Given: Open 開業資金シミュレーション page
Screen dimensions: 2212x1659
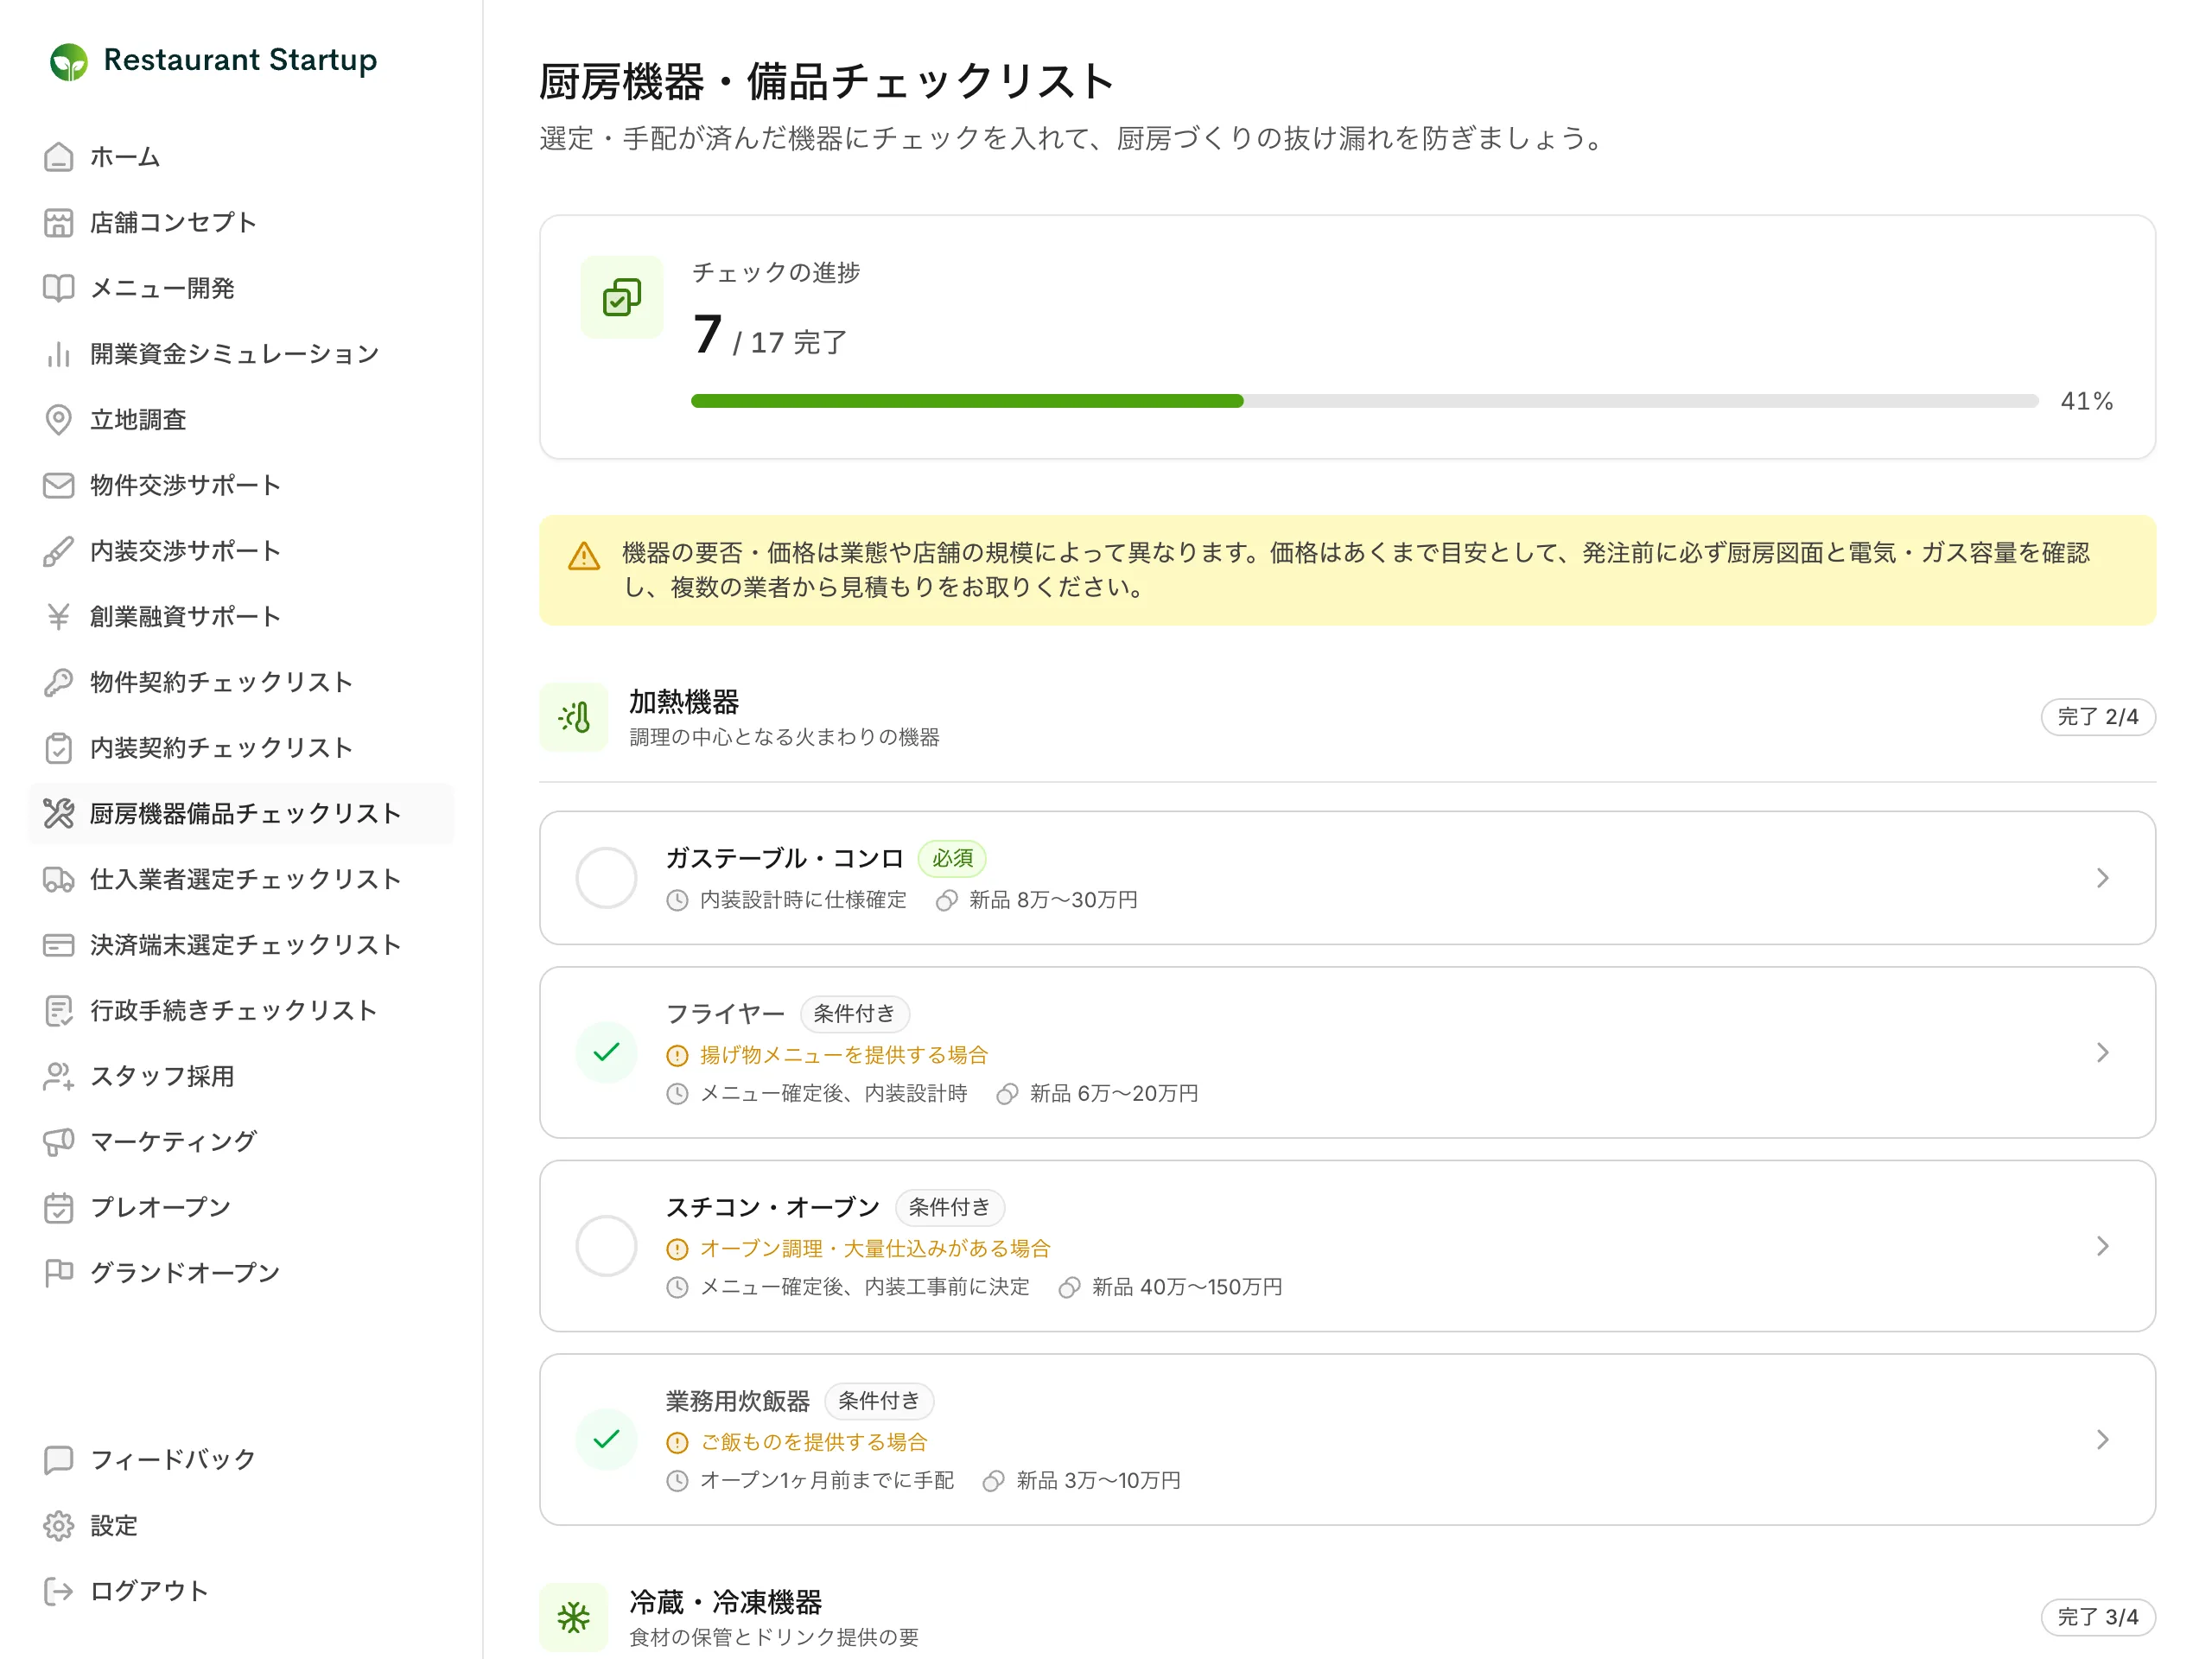Looking at the screenshot, I should 241,354.
